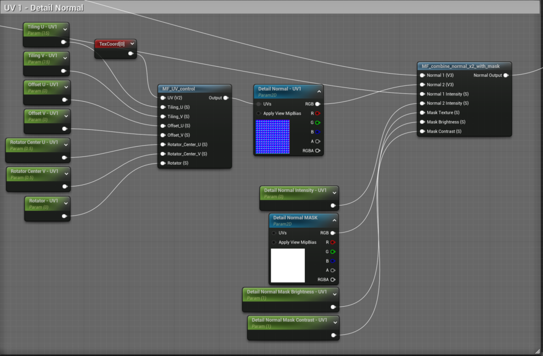This screenshot has height=356, width=543.
Task: Expand the Rotator - UV1 node chevron
Action: point(66,203)
